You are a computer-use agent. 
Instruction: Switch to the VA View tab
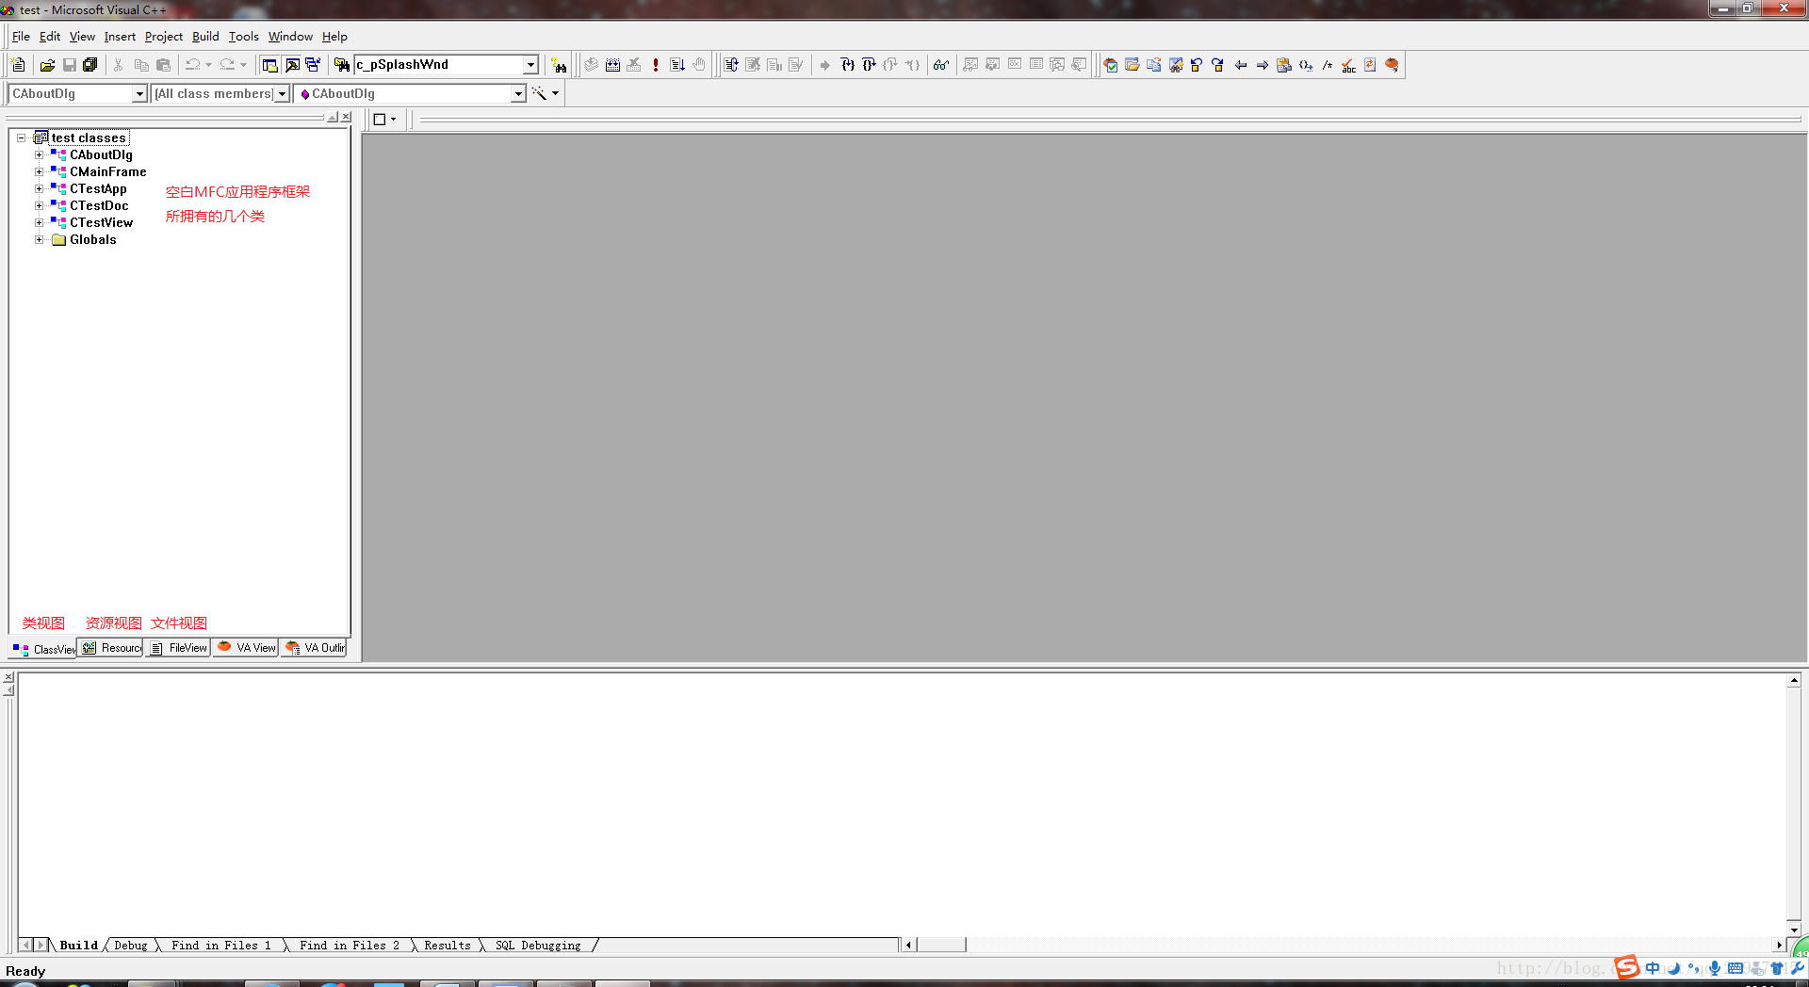coord(246,648)
